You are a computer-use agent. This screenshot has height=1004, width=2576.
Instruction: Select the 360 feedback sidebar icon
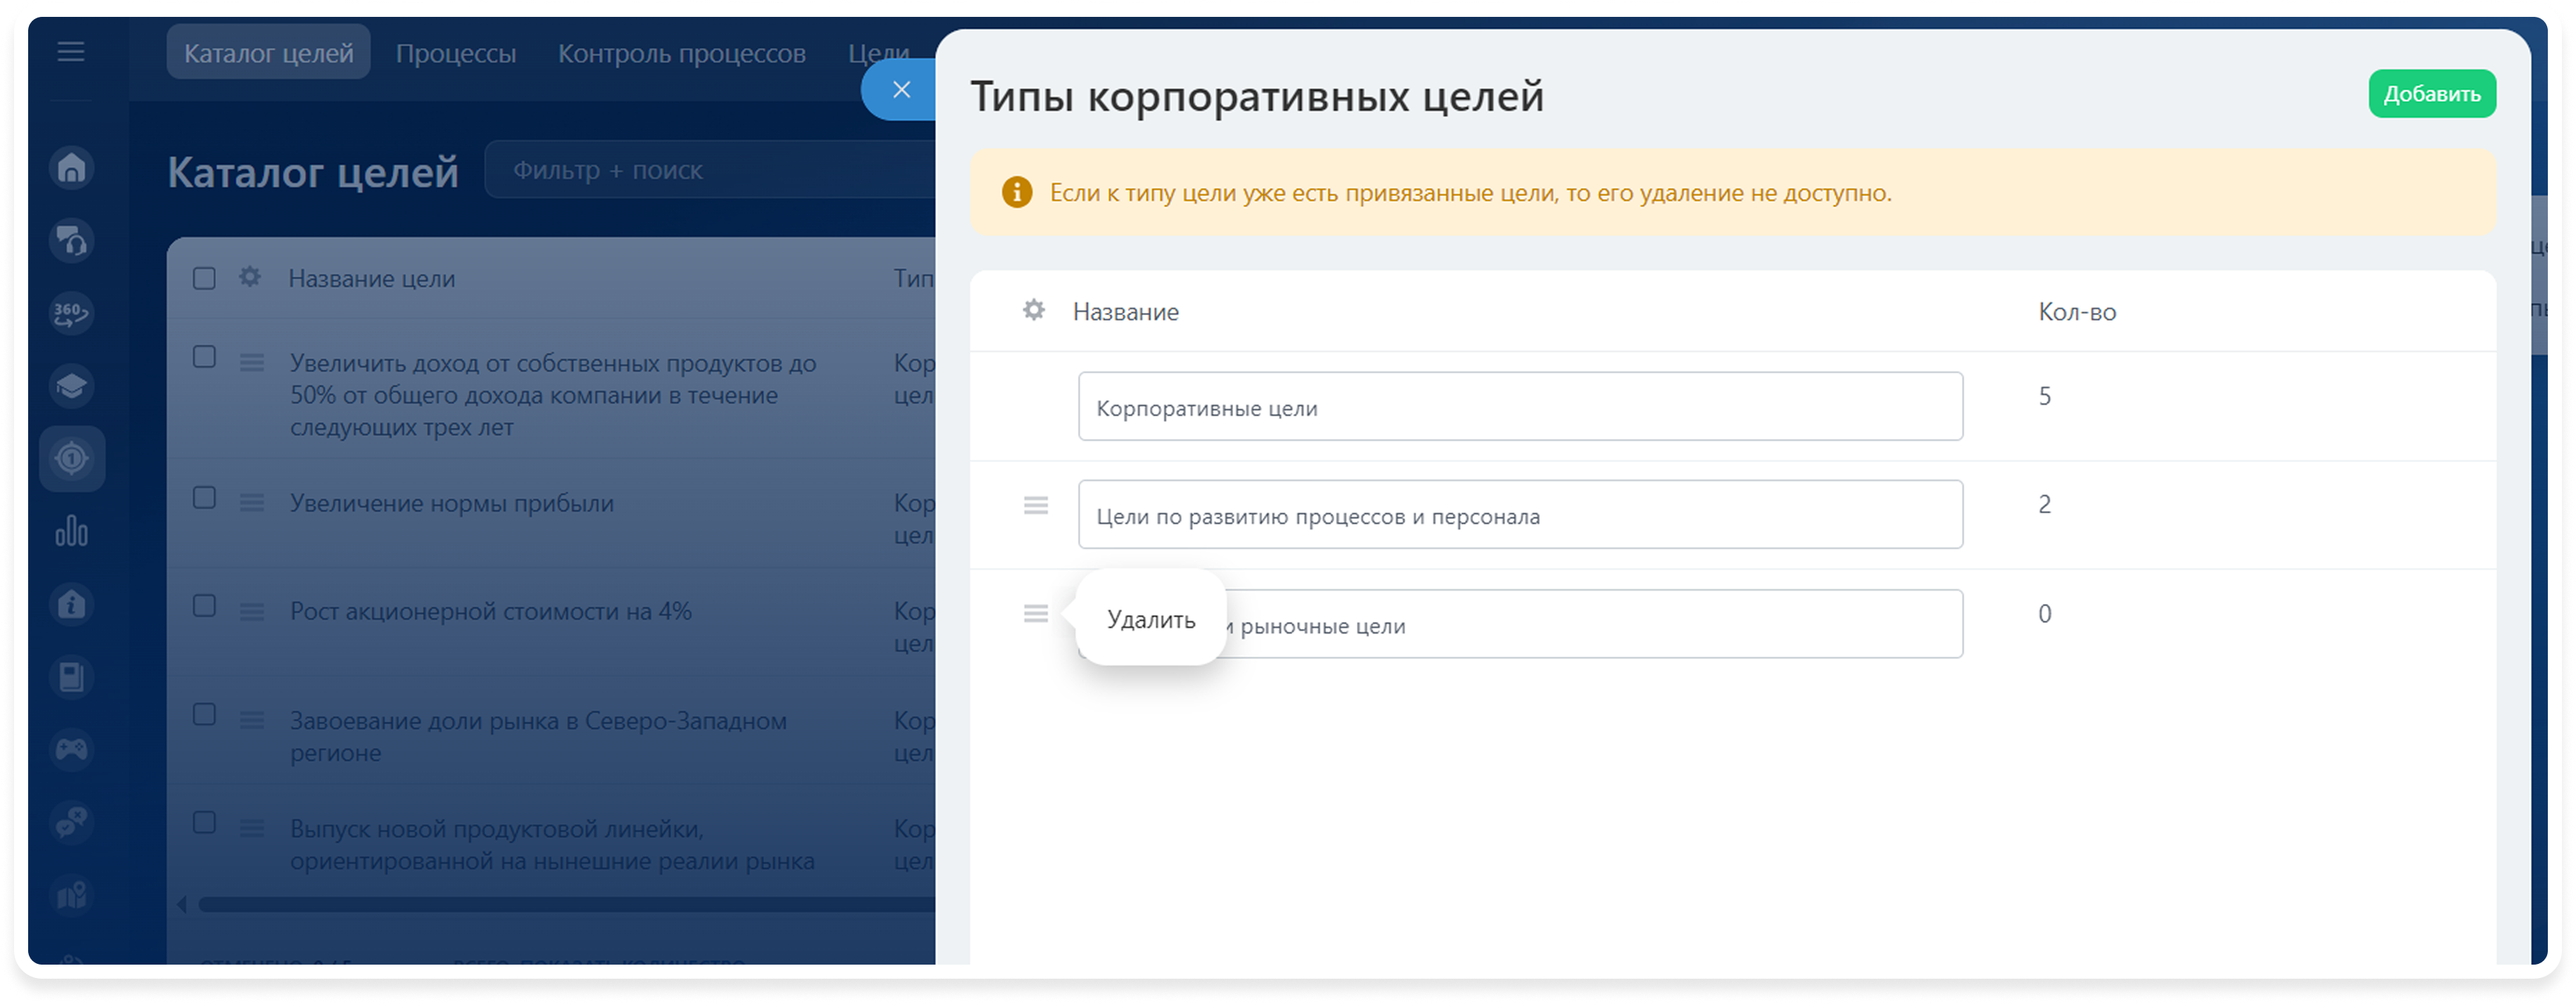point(71,313)
